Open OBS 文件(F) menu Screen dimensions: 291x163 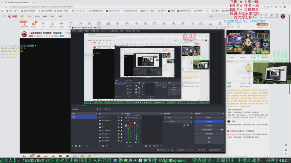click(74, 31)
